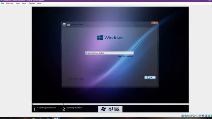Open the Input menu

pyautogui.click(x=24, y=3)
